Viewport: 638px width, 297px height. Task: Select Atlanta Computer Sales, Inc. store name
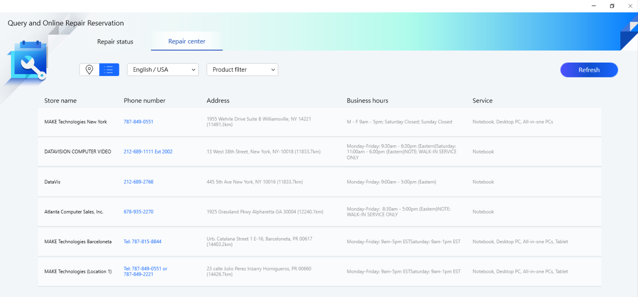(74, 212)
